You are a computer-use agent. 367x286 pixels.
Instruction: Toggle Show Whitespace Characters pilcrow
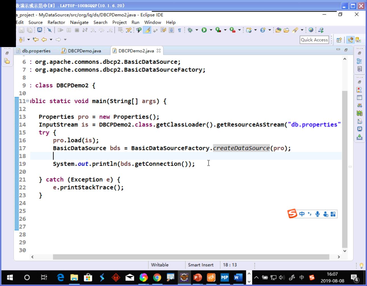pyautogui.click(x=180, y=30)
